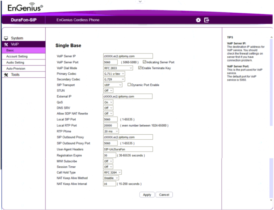Open the SIP Transport dropdown
This screenshot has width=274, height=210.
pos(113,85)
